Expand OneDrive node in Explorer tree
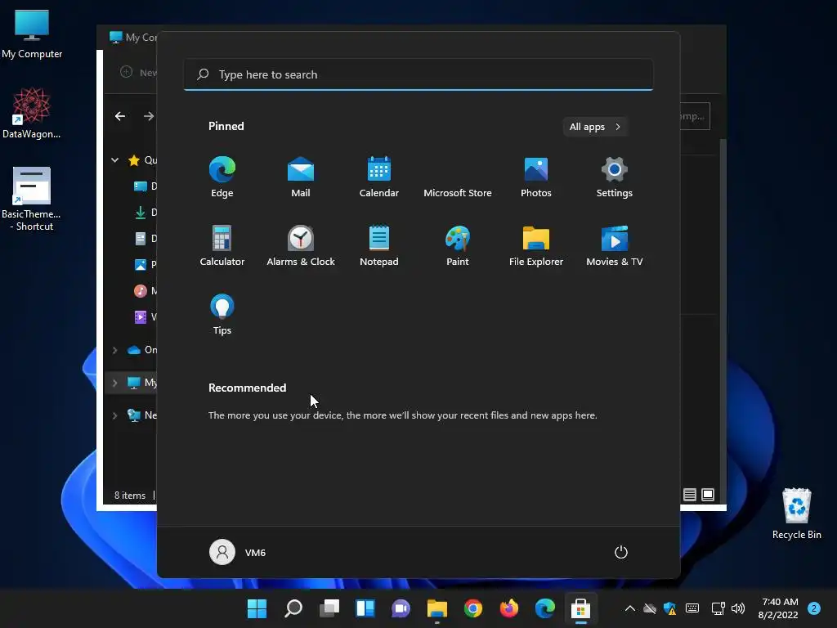The width and height of the screenshot is (837, 628). (114, 350)
